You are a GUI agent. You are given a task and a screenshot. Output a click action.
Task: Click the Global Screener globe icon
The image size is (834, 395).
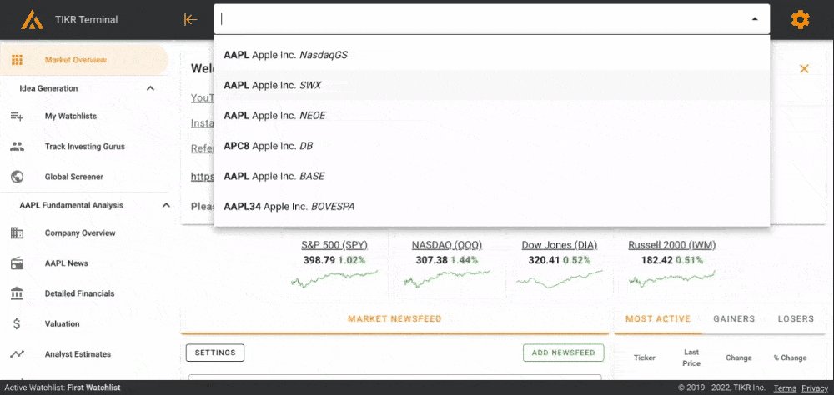17,177
